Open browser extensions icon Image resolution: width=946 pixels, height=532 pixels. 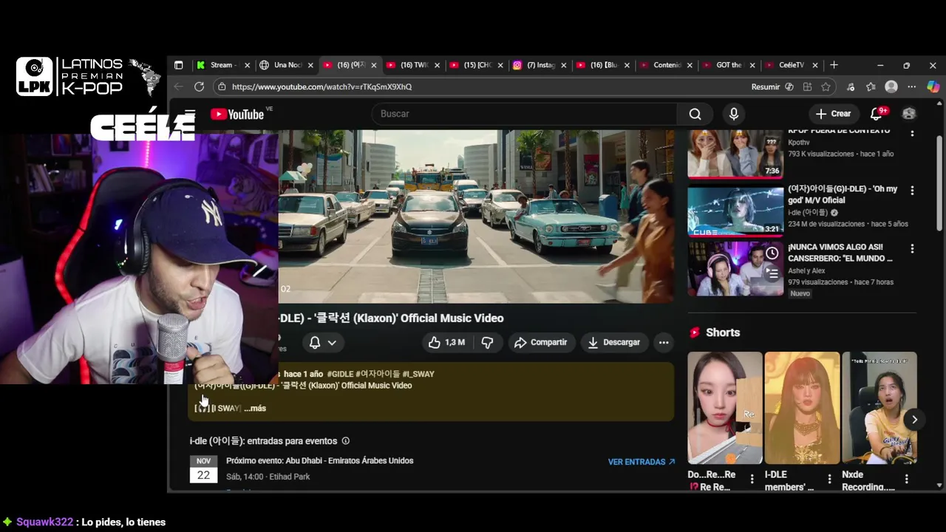click(x=851, y=86)
